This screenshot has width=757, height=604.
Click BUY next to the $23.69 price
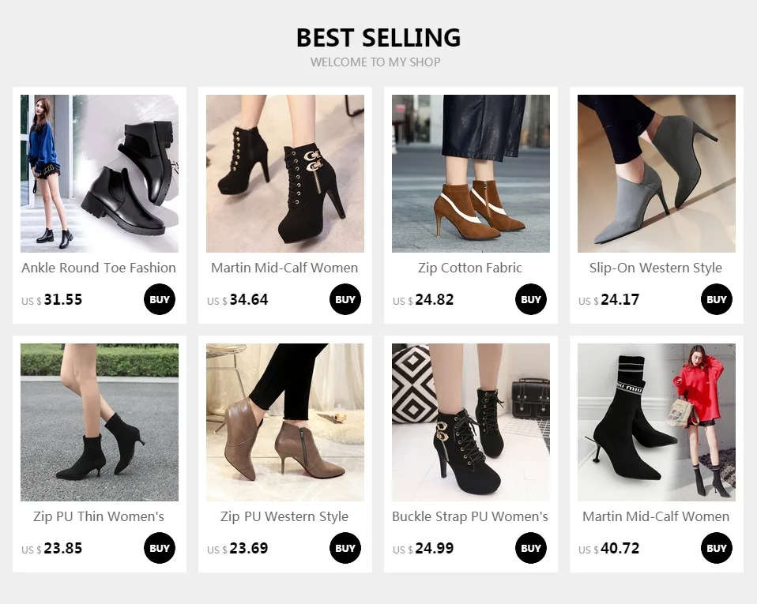[345, 549]
